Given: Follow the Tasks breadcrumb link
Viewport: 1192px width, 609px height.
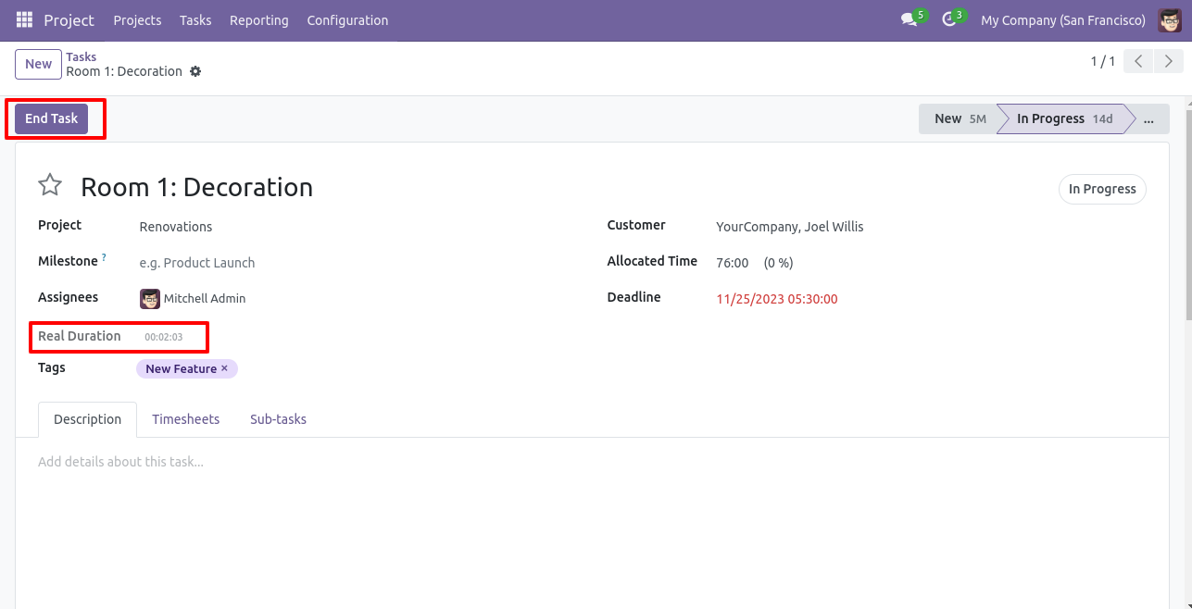Looking at the screenshot, I should click(81, 56).
